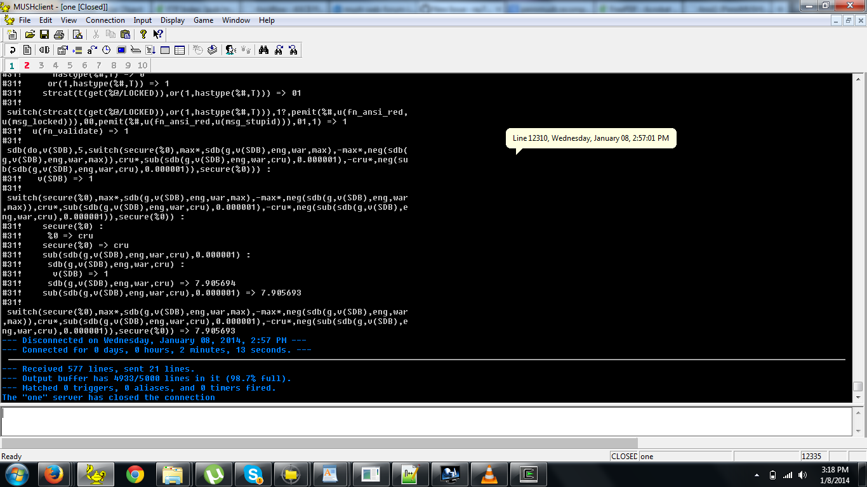The height and width of the screenshot is (487, 867).
Task: Open Skype from the taskbar
Action: pos(253,474)
